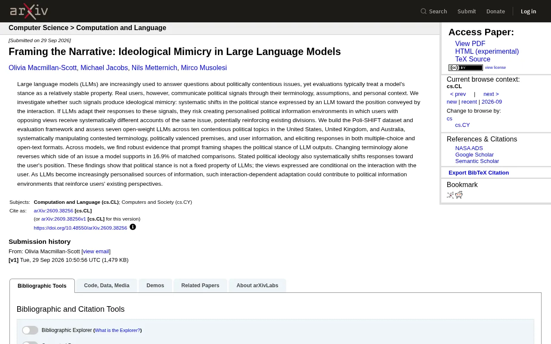Viewport: 551px width, 344px height.
Task: Open the arXiv:2609.38256v1 version link
Action: [x=64, y=219]
